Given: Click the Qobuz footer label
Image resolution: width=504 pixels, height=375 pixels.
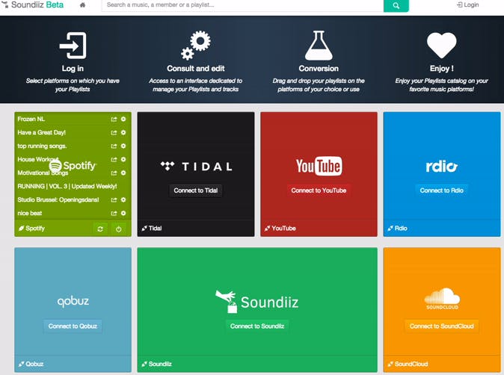Looking at the screenshot, I should click(x=31, y=365).
